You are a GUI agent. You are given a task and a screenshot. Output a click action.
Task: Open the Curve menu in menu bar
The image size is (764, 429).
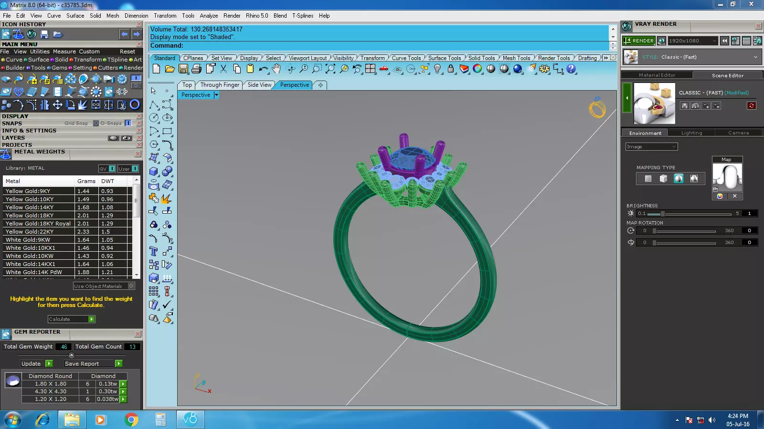(x=54, y=16)
